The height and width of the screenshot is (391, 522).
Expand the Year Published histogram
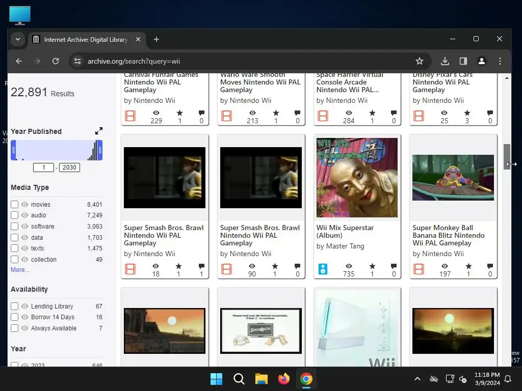(x=98, y=131)
